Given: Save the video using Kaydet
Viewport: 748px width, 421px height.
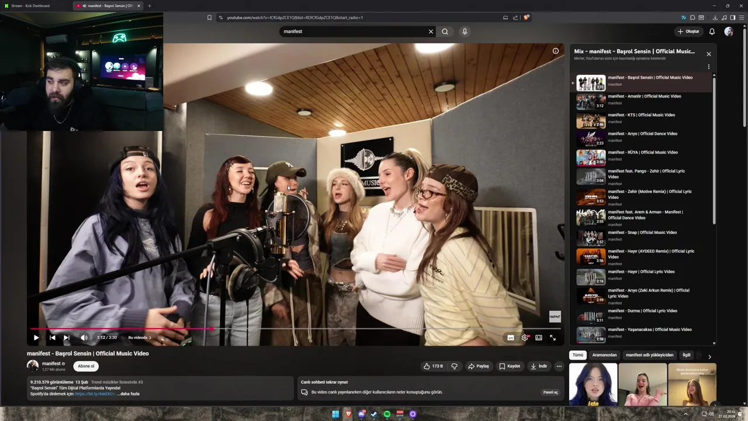Looking at the screenshot, I should (509, 366).
